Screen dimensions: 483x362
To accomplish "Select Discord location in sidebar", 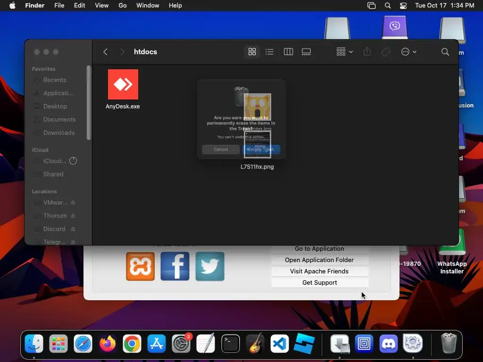I will coord(54,229).
